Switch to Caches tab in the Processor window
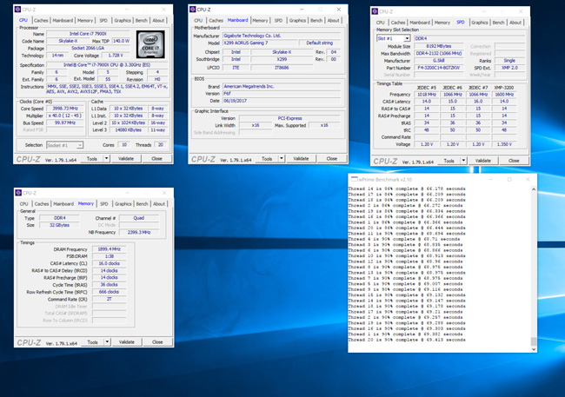This screenshot has height=397, width=565. point(39,19)
